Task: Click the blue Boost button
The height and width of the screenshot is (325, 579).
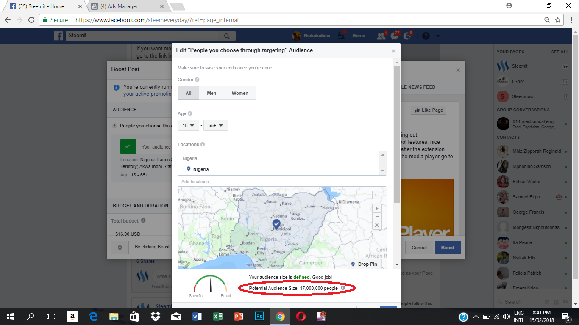Action: coord(448,248)
